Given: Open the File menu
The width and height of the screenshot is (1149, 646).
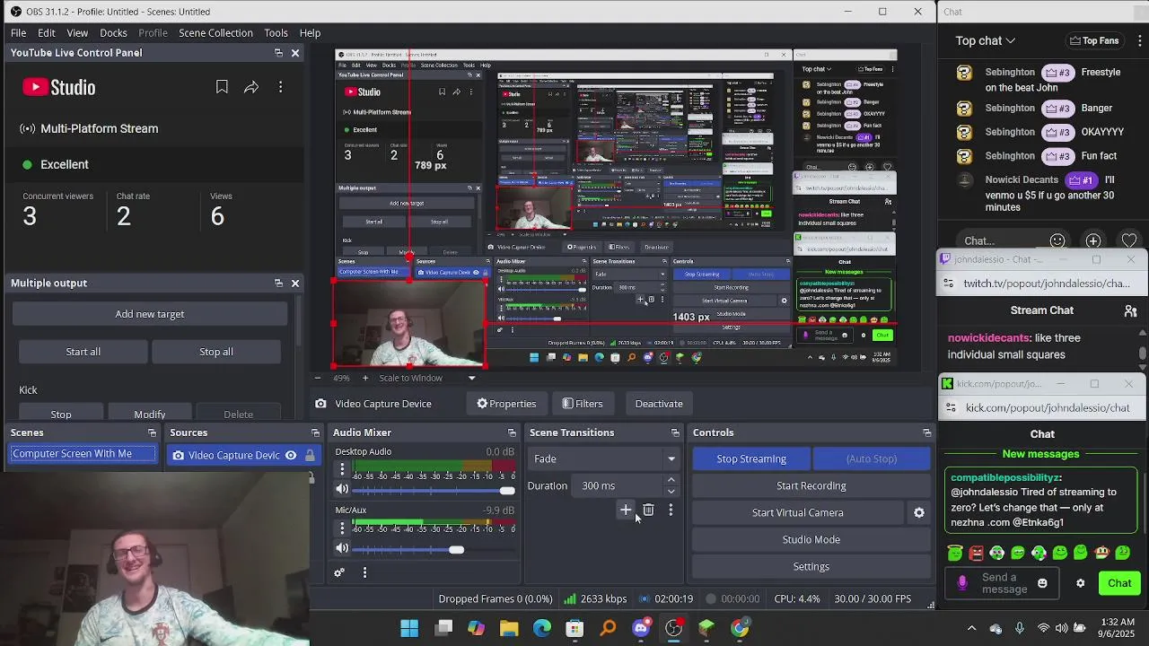Looking at the screenshot, I should click(18, 33).
